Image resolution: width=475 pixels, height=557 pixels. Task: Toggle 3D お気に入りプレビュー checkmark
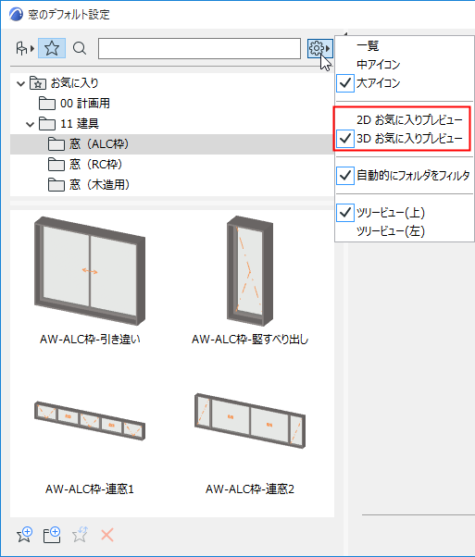[x=345, y=138]
